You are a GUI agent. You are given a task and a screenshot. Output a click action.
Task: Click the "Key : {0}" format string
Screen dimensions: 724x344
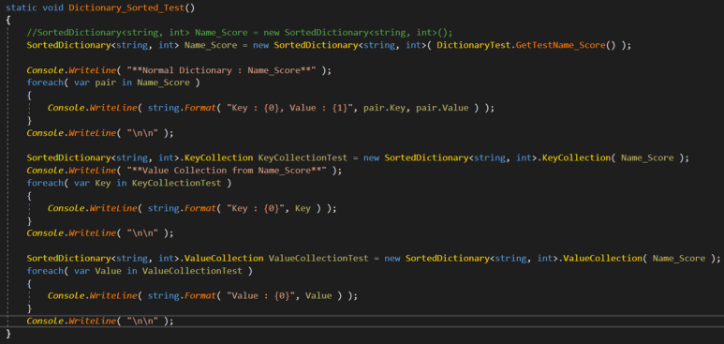(256, 208)
